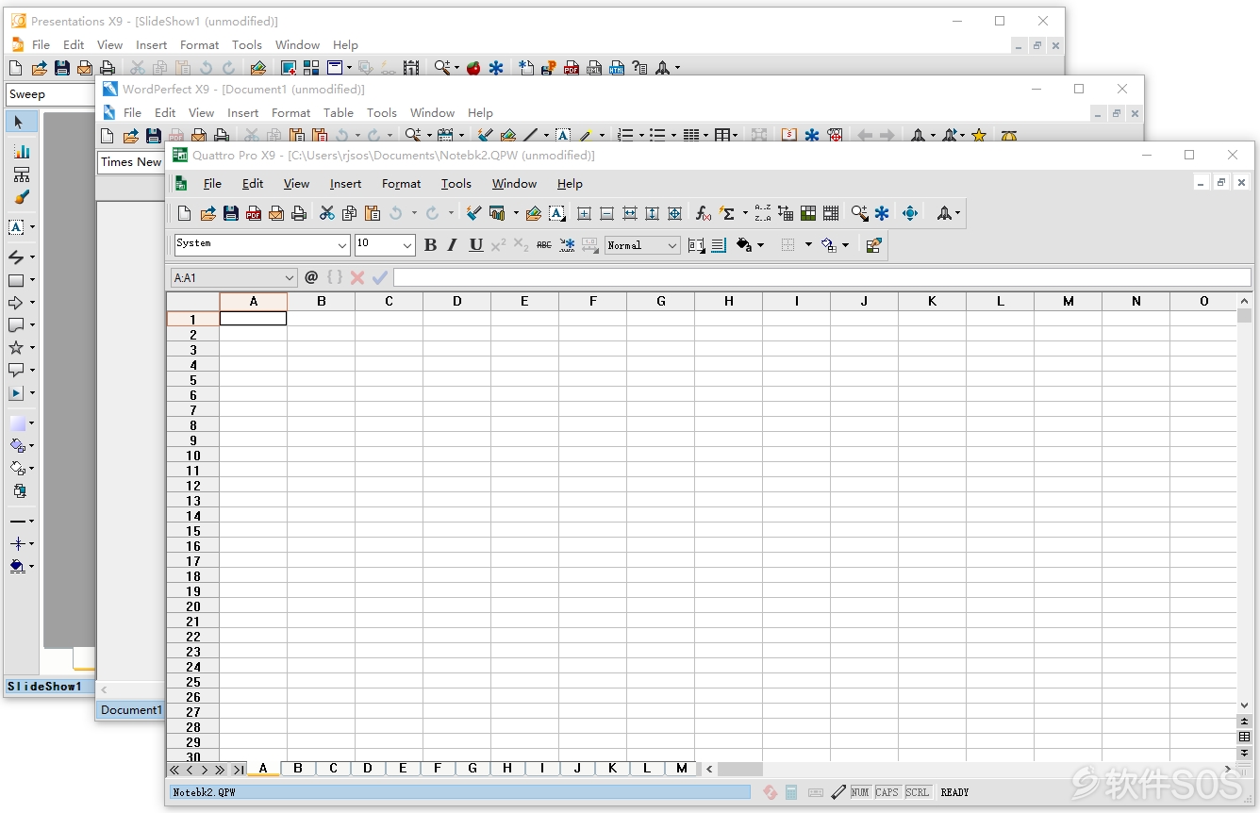
Task: Switch to sheet tab C
Action: tap(333, 769)
